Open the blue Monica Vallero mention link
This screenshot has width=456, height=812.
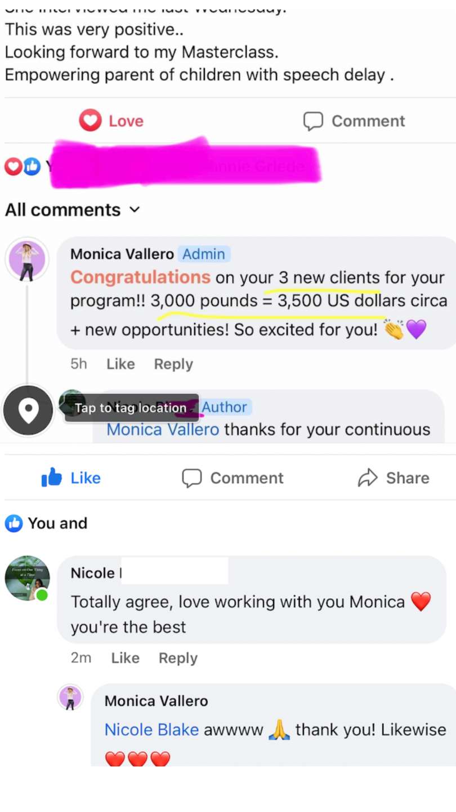pos(163,430)
